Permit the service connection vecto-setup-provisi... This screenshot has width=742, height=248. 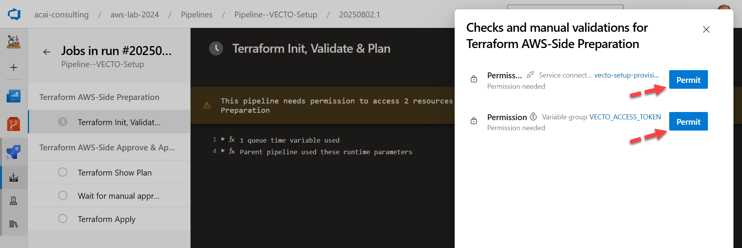[x=688, y=79]
